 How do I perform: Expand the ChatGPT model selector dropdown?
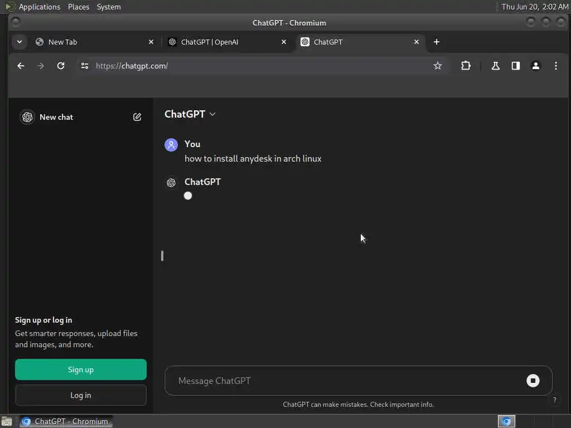tap(190, 114)
